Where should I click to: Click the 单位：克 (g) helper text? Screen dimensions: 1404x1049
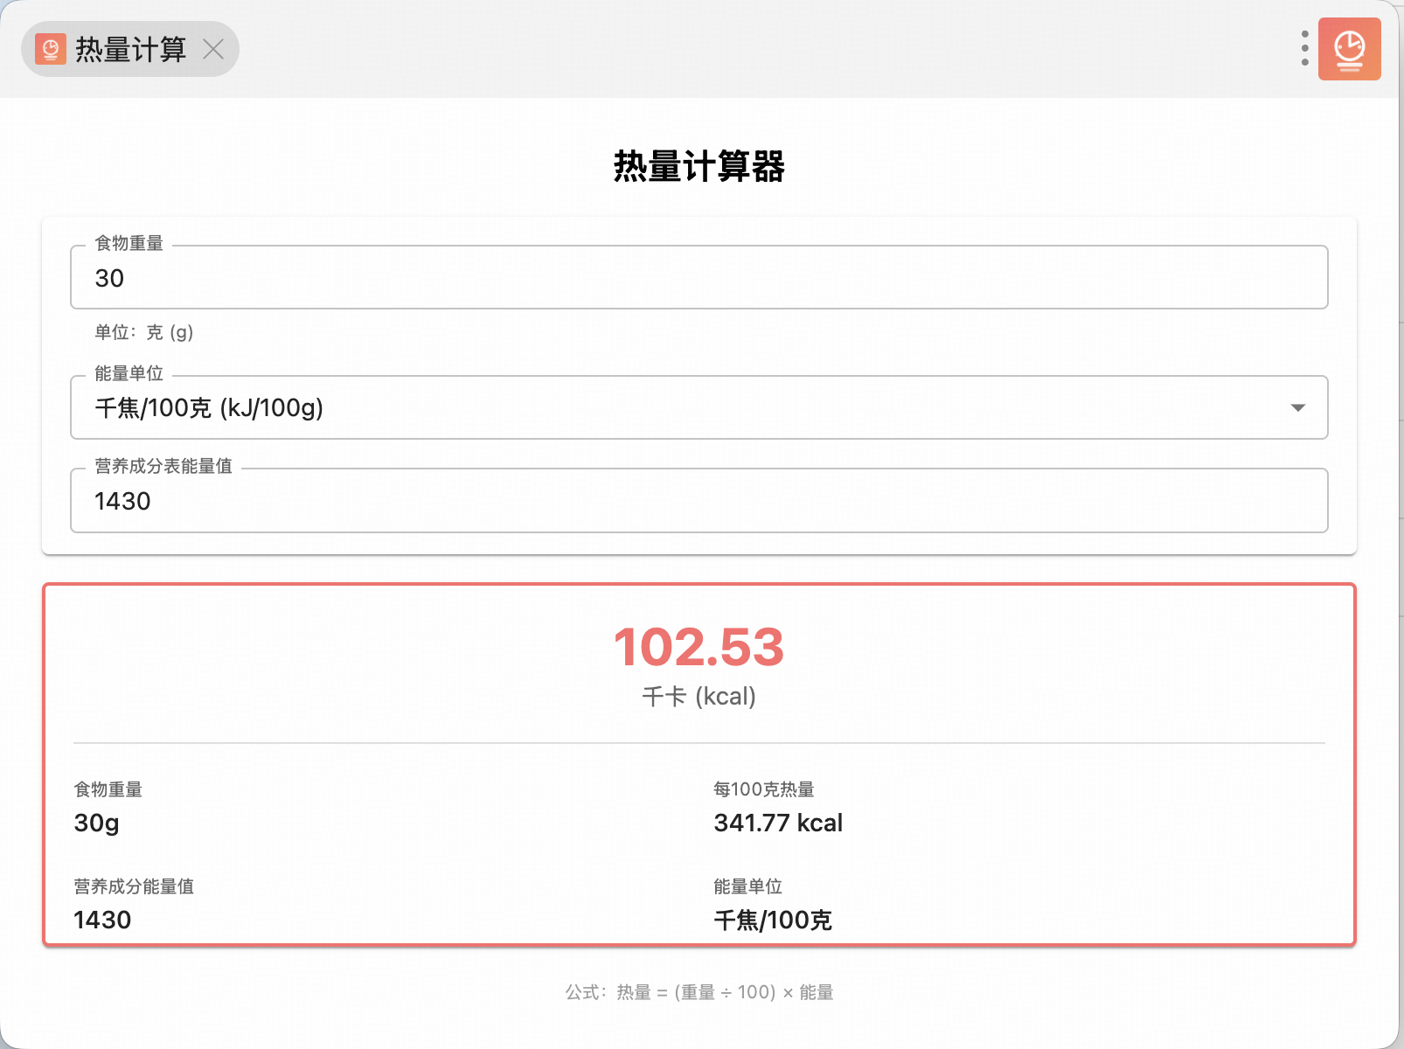(144, 332)
